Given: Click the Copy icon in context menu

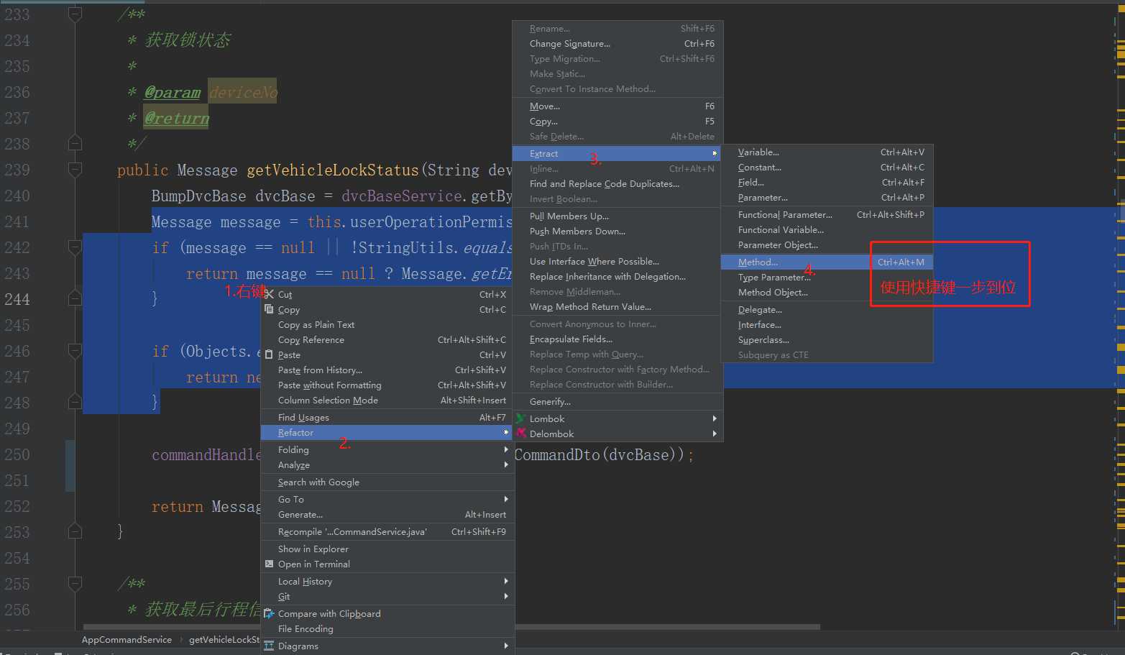Looking at the screenshot, I should pos(269,309).
